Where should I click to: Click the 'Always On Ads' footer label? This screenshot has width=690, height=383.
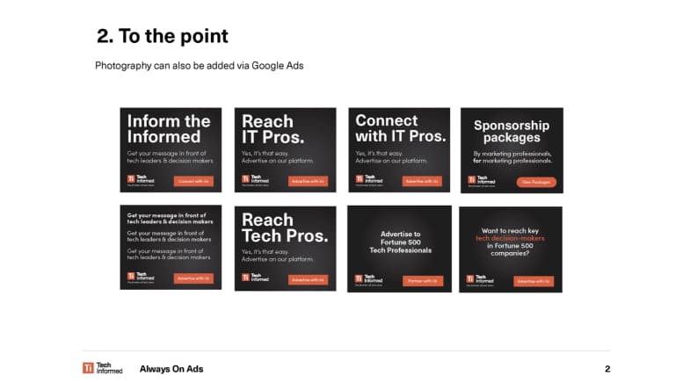tap(171, 369)
